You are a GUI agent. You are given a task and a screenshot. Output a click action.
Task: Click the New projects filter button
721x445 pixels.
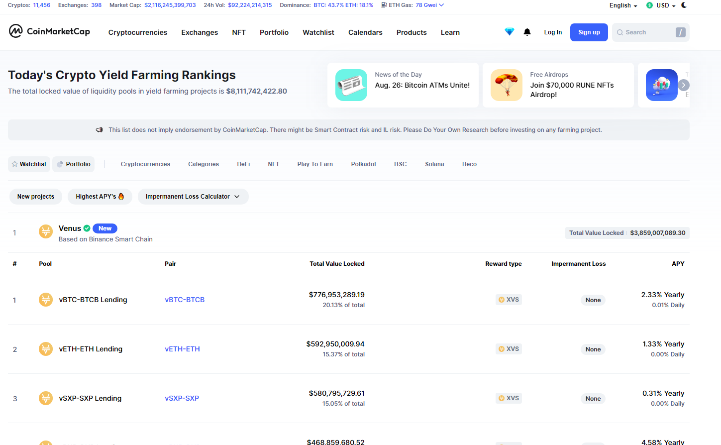click(x=36, y=197)
